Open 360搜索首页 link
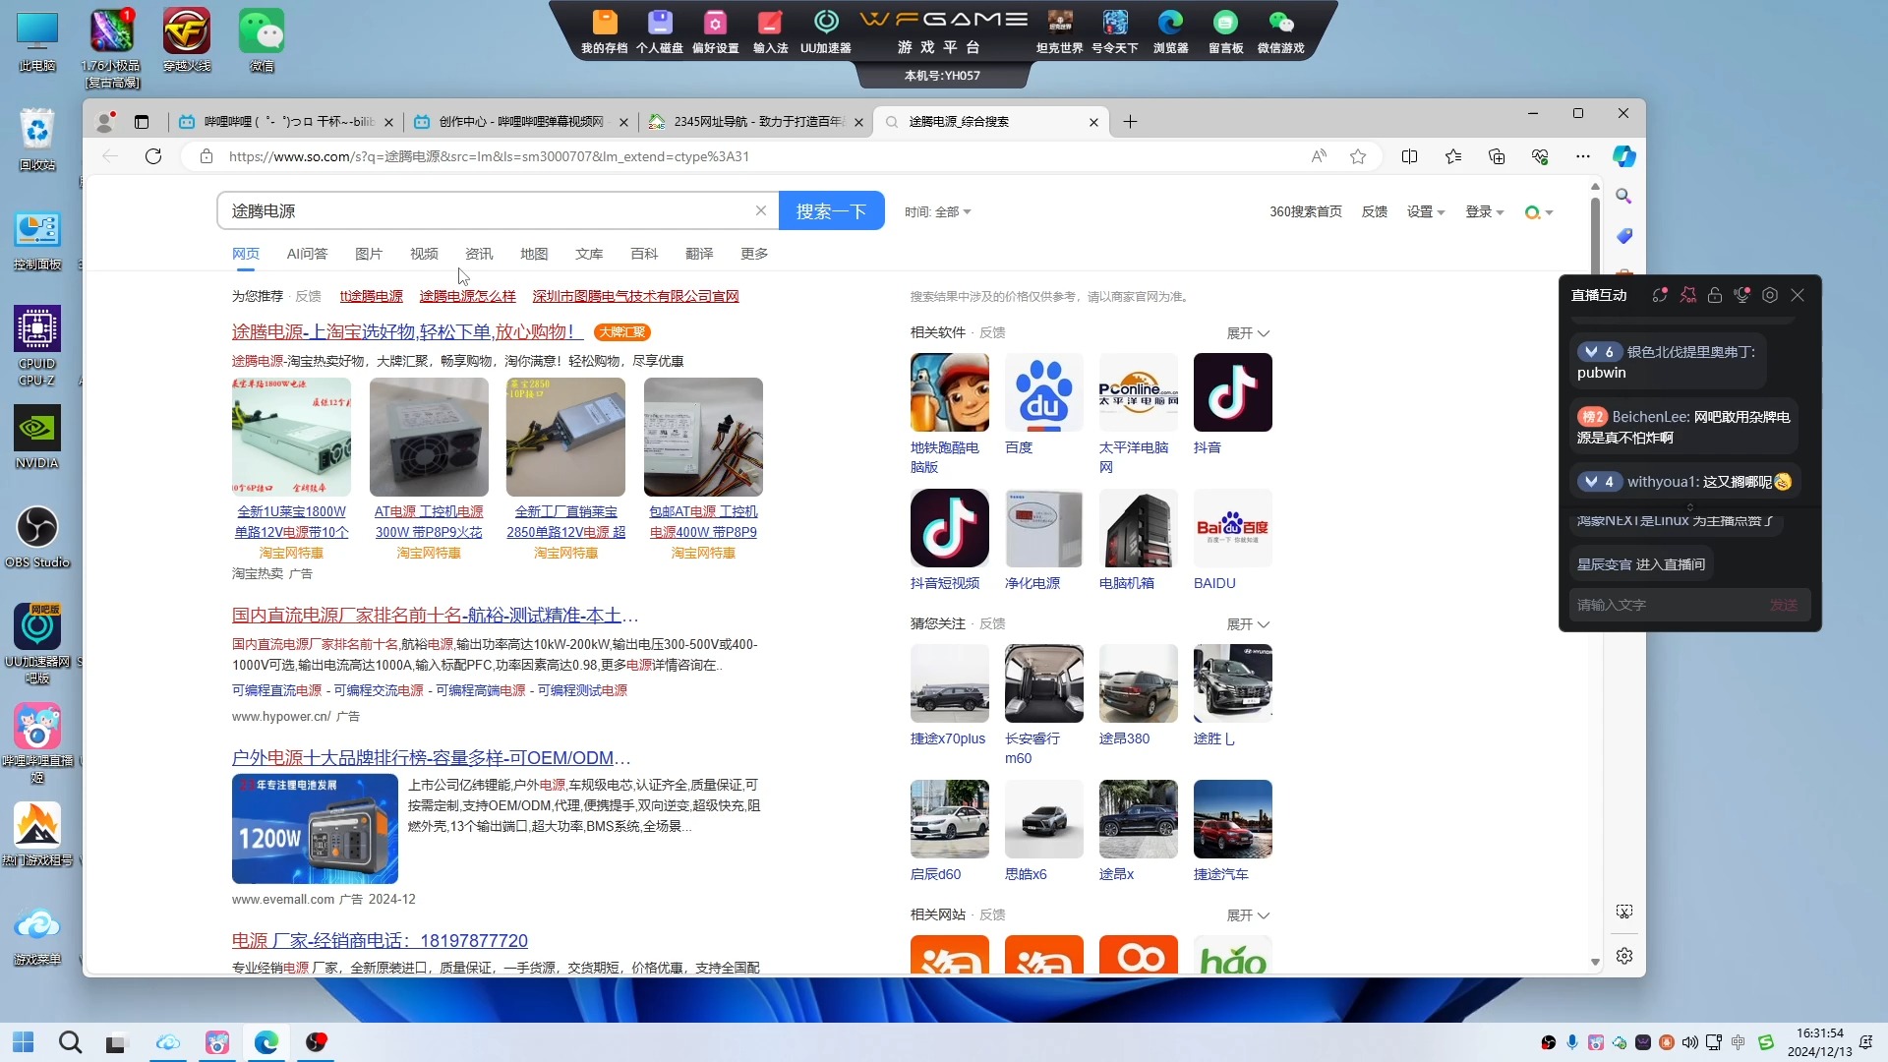Viewport: 1888px width, 1062px height. click(1305, 211)
